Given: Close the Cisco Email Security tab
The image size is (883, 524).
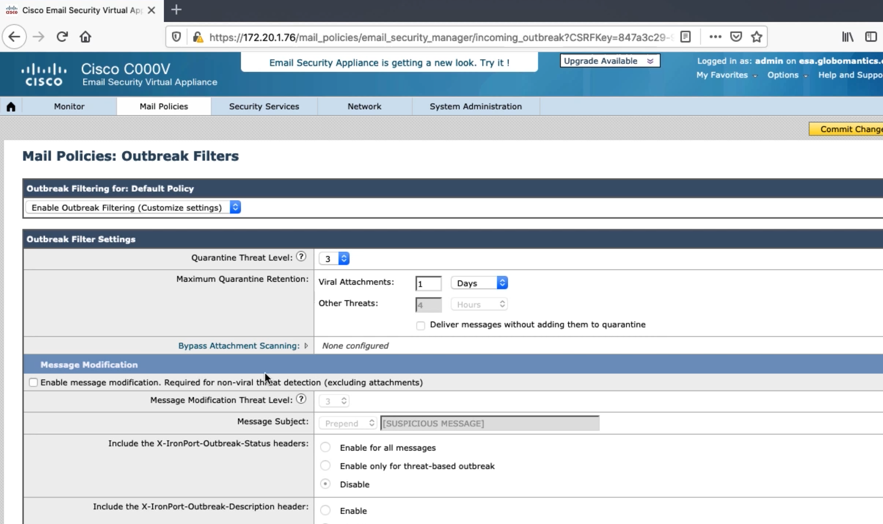Looking at the screenshot, I should pyautogui.click(x=151, y=10).
